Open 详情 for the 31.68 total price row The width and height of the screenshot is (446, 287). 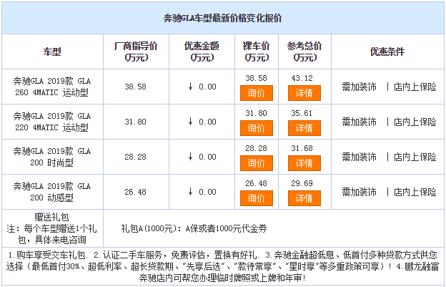point(304,163)
